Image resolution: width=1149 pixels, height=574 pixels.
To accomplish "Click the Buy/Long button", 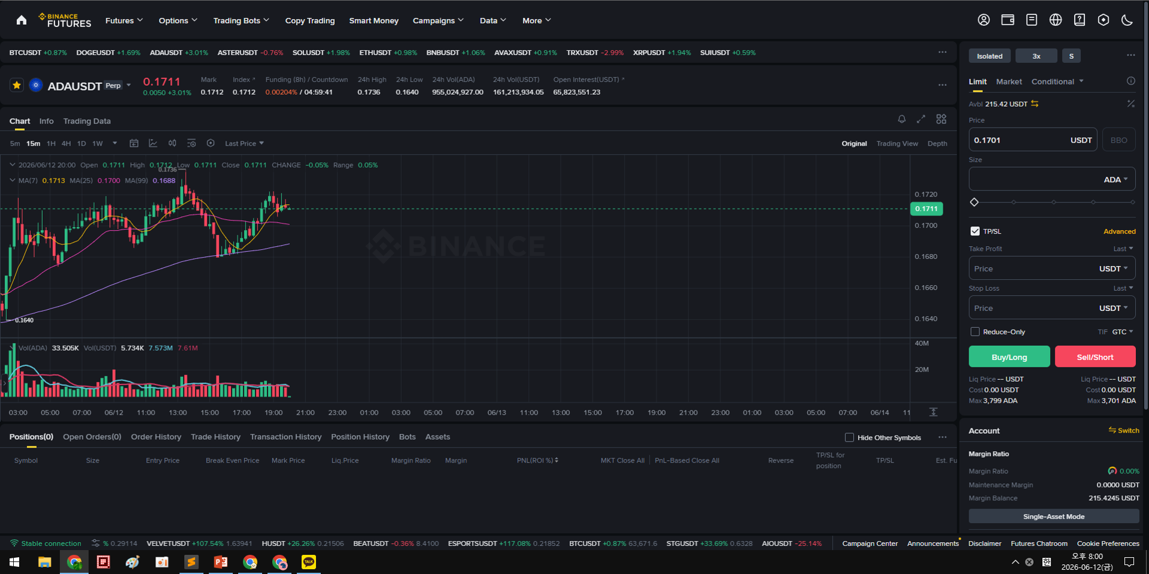I will point(1009,357).
